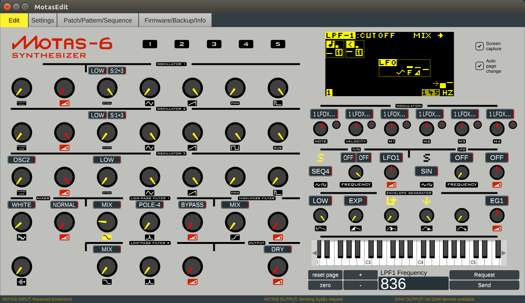Viewport: 525px width, 303px height.
Task: Open the 1 LFOX selector above M4 knob
Action: click(500, 114)
